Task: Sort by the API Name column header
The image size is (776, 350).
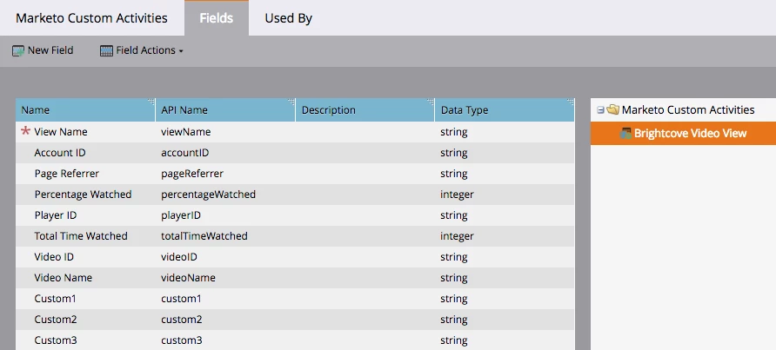Action: 225,109
